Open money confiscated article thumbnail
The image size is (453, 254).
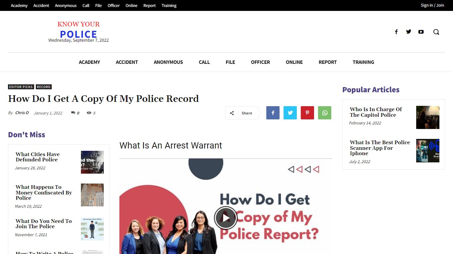(x=92, y=195)
